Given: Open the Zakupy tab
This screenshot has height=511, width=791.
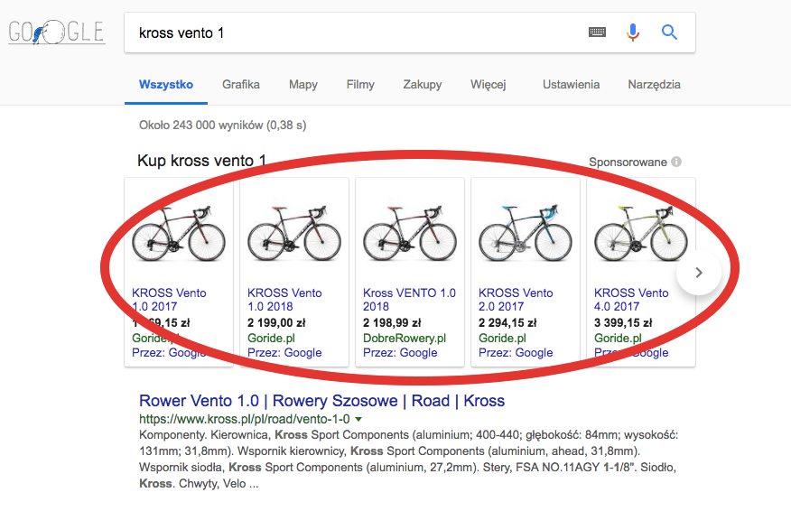Looking at the screenshot, I should (423, 85).
